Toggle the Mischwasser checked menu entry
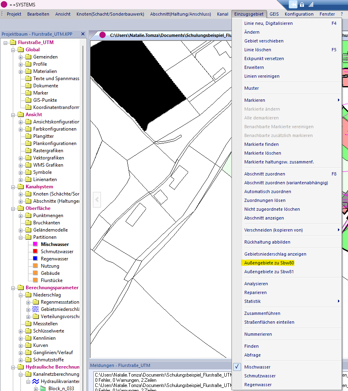348x391 pixels. 257,367
